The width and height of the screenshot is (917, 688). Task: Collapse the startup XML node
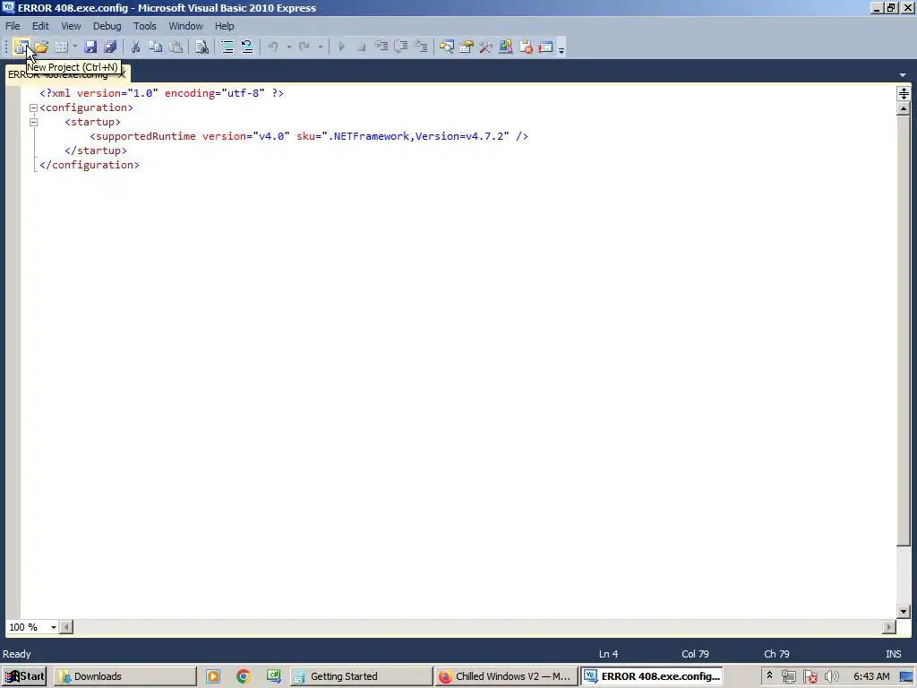tap(33, 122)
